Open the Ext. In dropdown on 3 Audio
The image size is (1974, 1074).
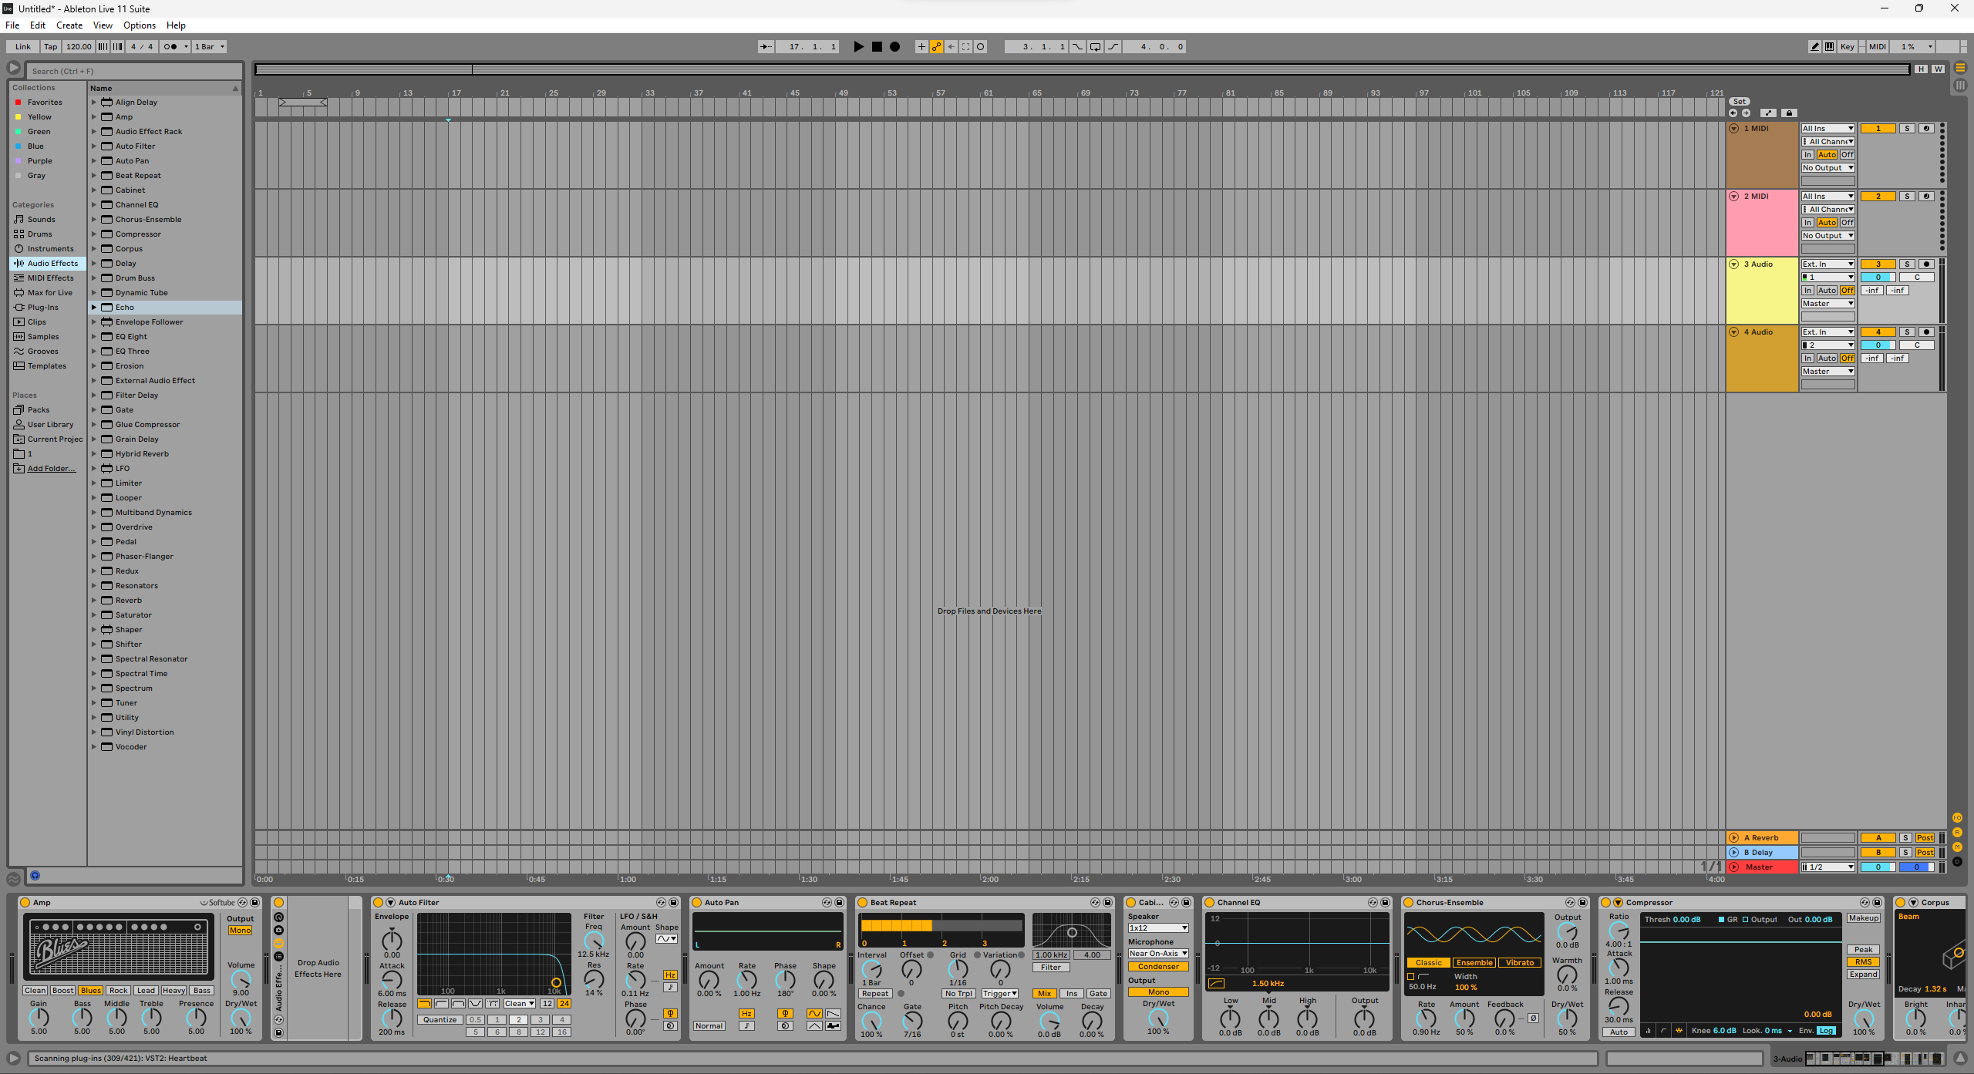click(1827, 264)
